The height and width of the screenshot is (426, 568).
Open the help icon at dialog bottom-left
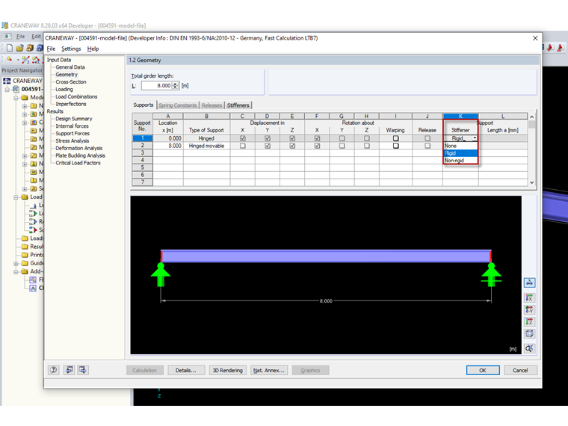coord(54,370)
